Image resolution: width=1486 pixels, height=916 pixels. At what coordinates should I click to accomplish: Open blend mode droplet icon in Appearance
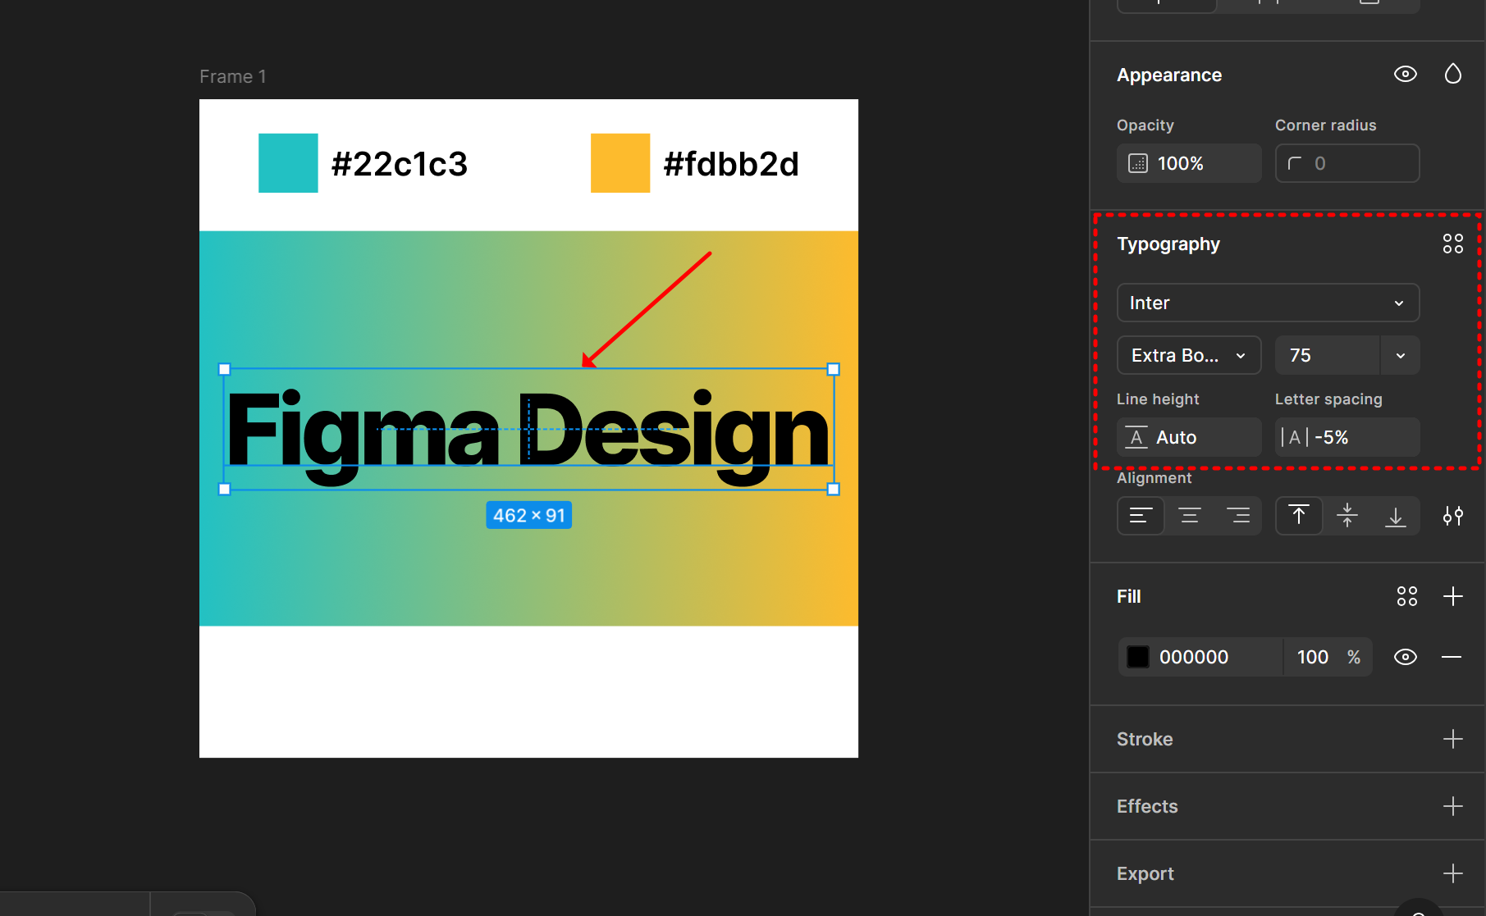click(x=1453, y=75)
